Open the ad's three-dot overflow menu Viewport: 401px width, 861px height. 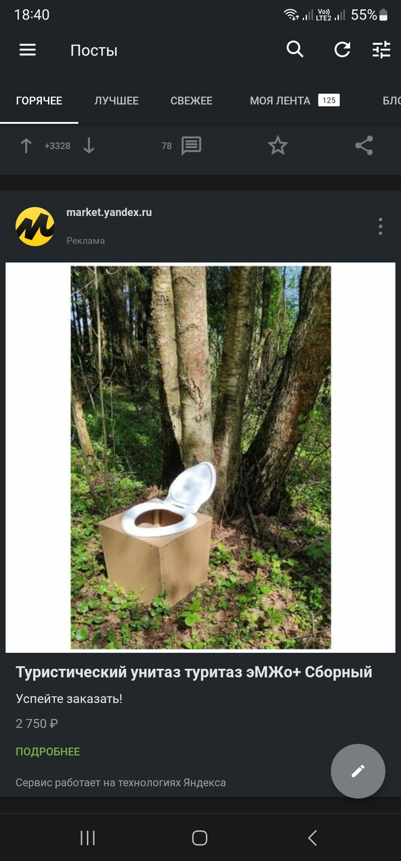point(380,226)
